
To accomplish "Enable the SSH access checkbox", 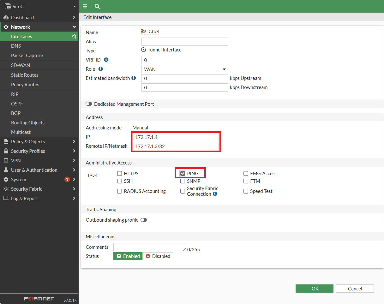I will (119, 181).
